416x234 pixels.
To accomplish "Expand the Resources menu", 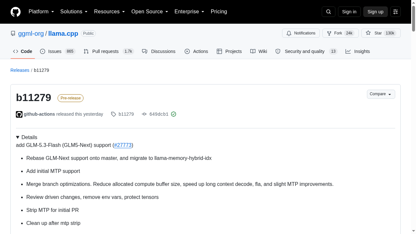I will pos(110,12).
